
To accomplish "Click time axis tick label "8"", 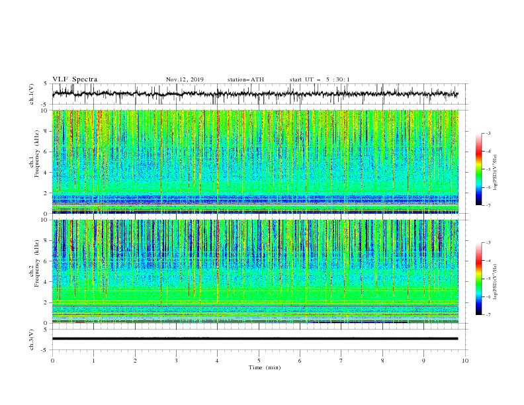I will (x=382, y=361).
